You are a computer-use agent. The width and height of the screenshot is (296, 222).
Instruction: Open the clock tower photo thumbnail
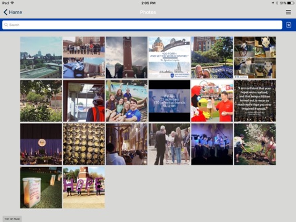126,57
